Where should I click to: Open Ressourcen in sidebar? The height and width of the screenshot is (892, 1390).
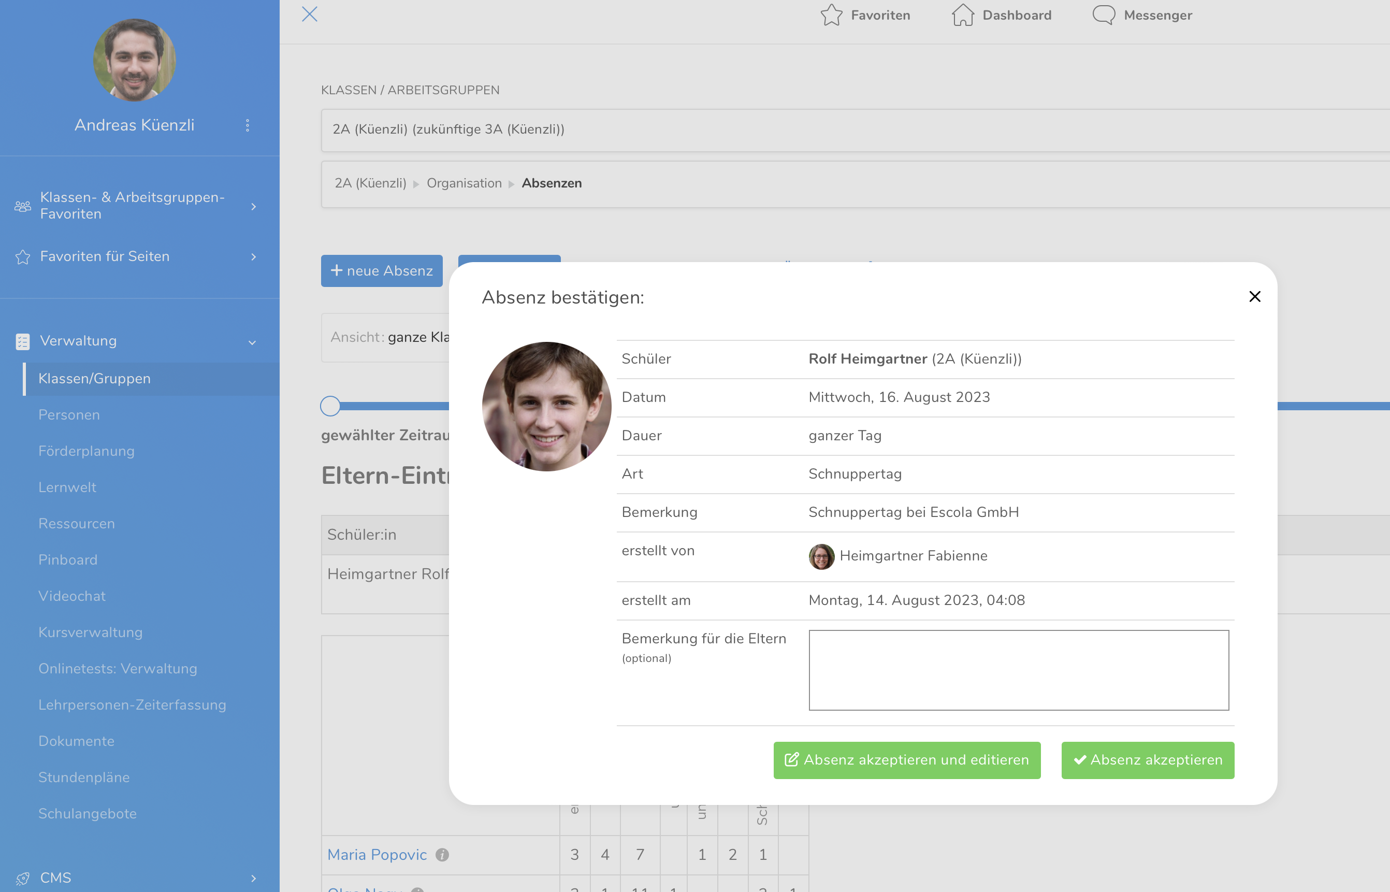(x=77, y=524)
